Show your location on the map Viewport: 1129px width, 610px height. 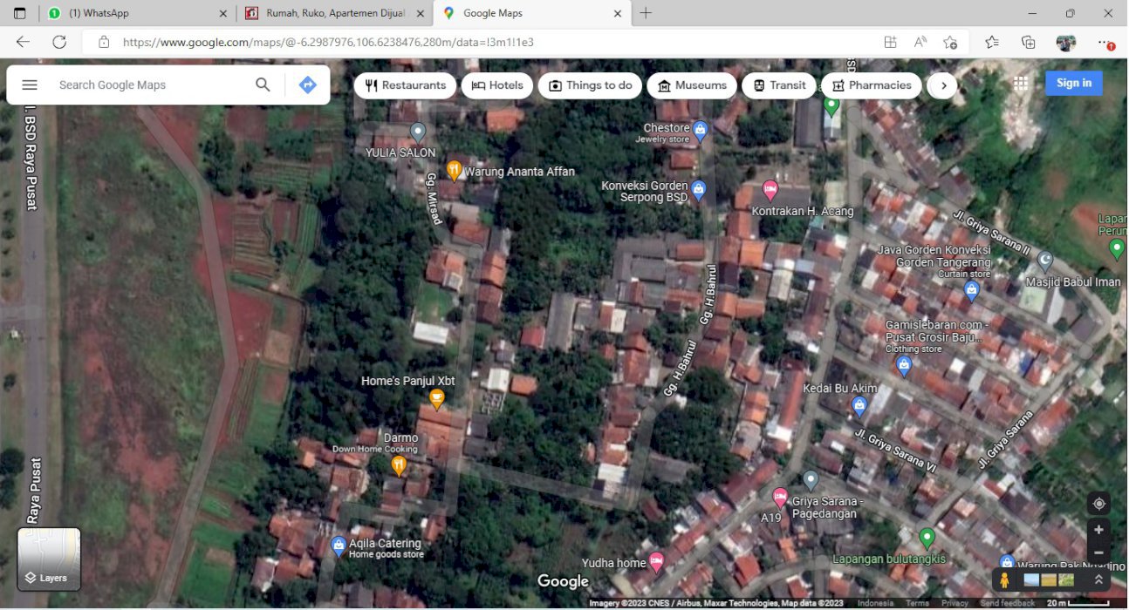tap(1098, 504)
